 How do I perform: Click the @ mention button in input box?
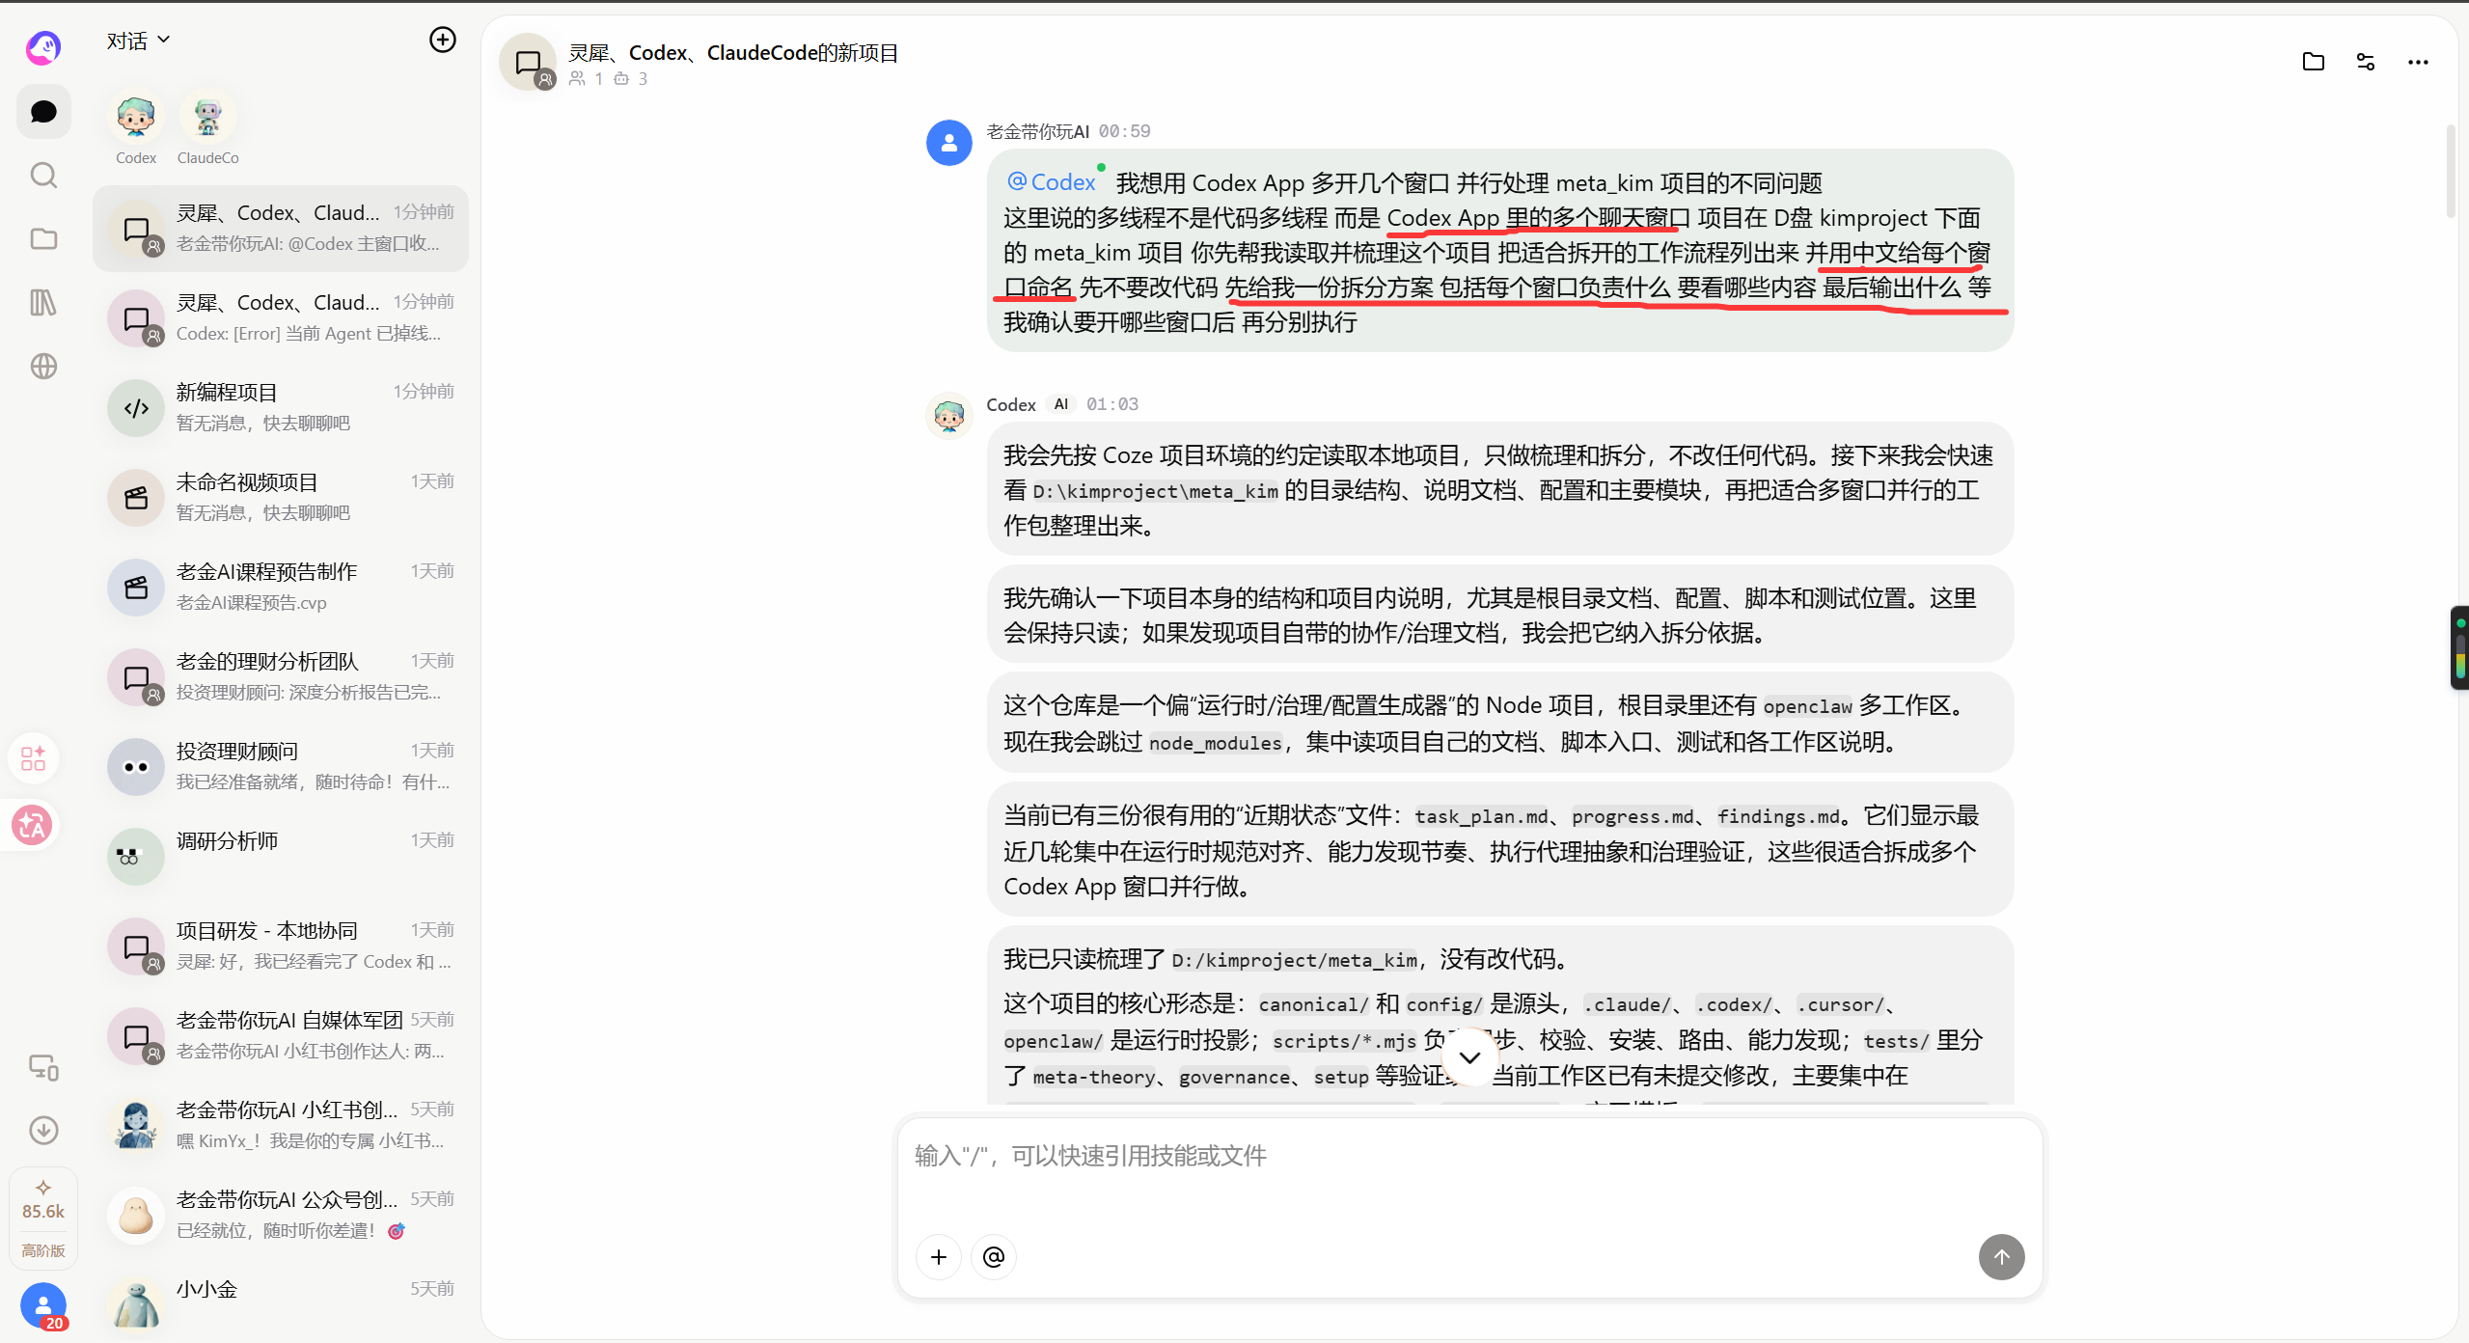point(994,1257)
